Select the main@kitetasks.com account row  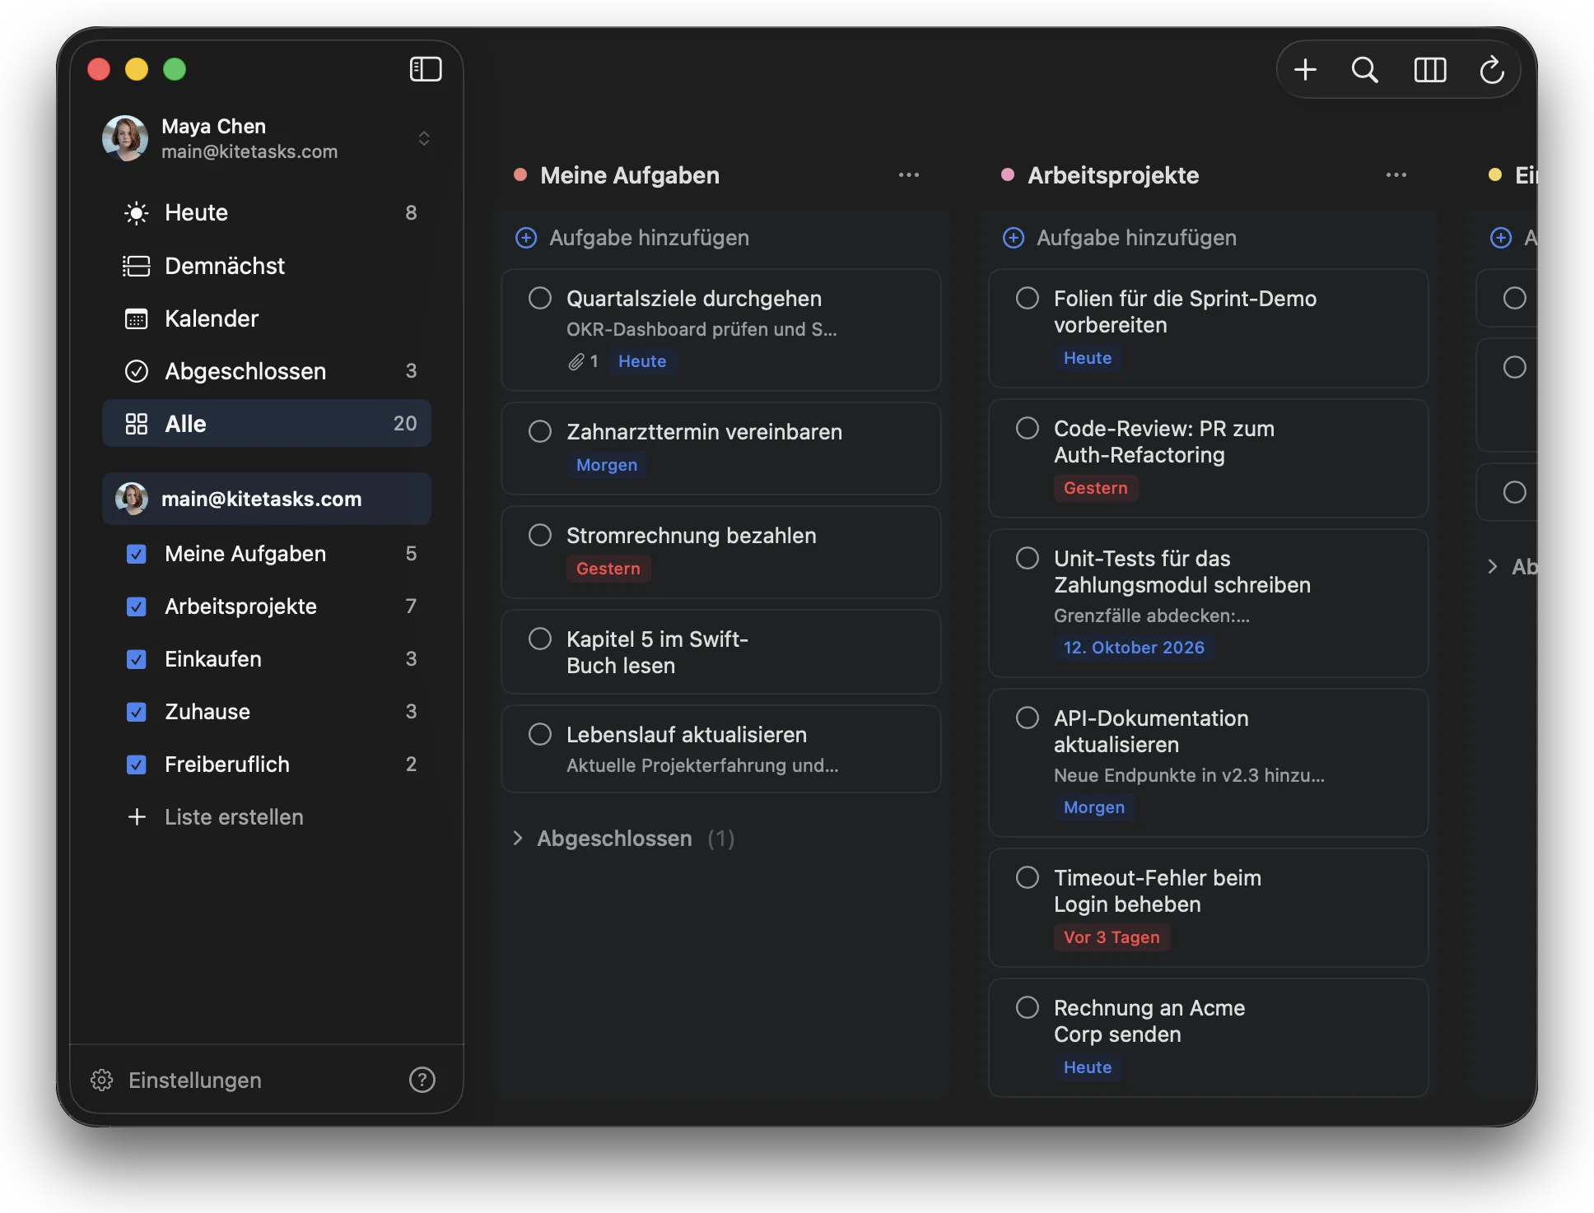coord(267,499)
